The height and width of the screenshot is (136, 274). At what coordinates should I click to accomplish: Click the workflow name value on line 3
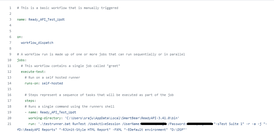(45, 19)
